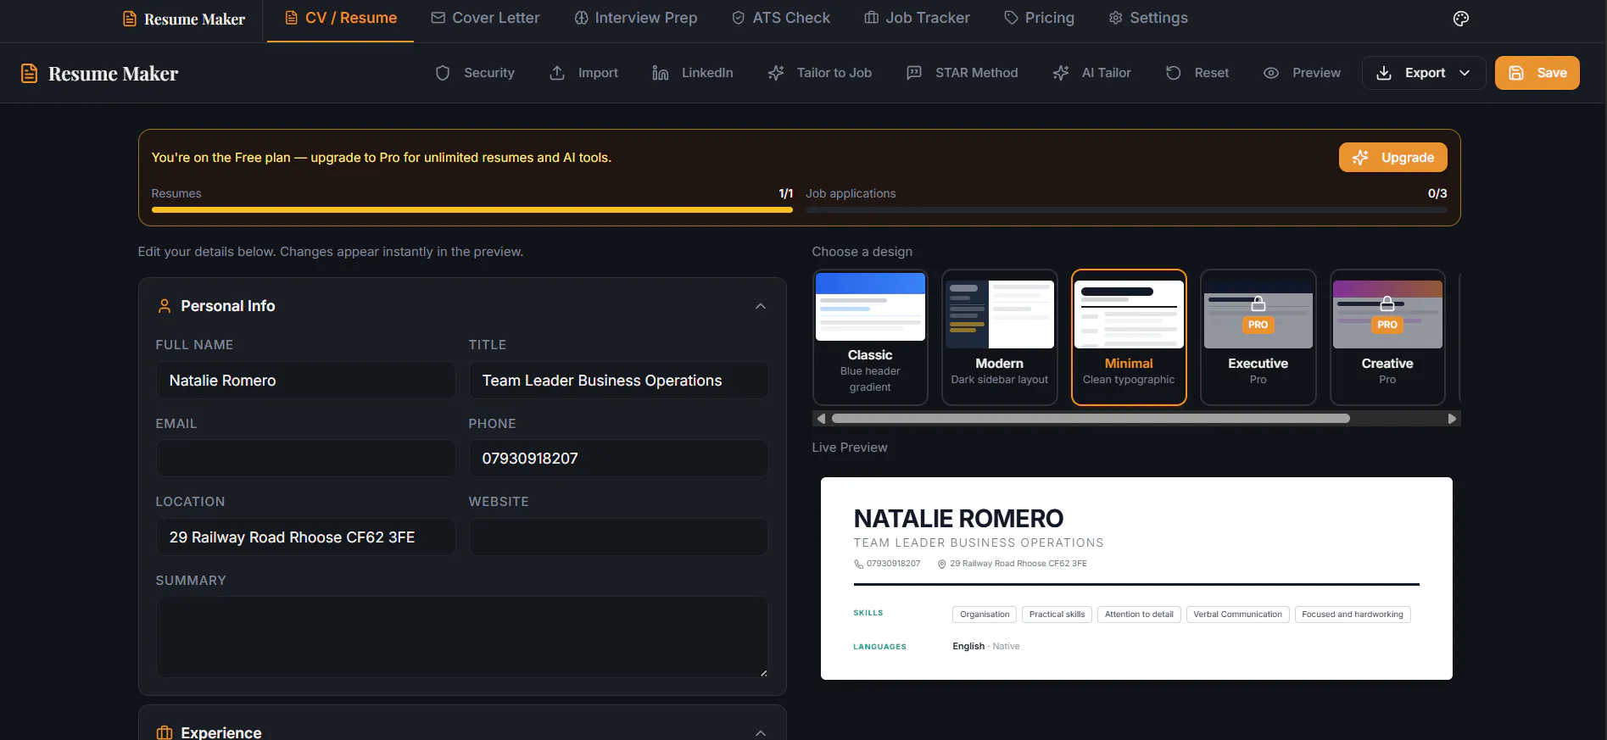Open the STAR Method tool

click(x=962, y=73)
